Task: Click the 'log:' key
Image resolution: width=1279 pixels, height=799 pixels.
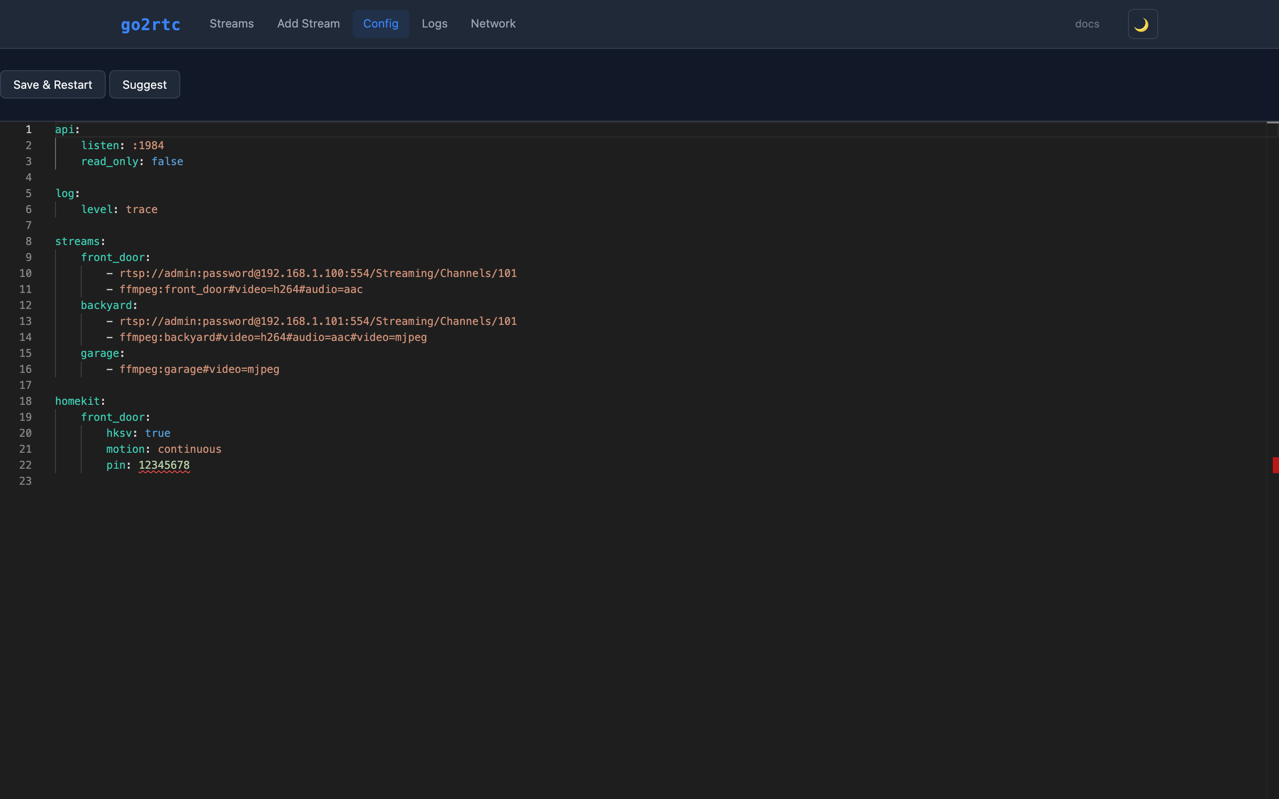Action: click(68, 194)
